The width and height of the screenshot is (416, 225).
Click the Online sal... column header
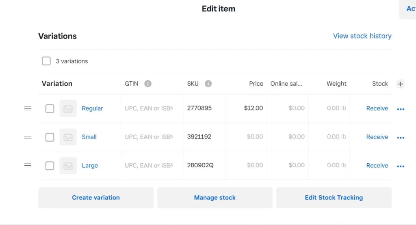[x=286, y=84]
